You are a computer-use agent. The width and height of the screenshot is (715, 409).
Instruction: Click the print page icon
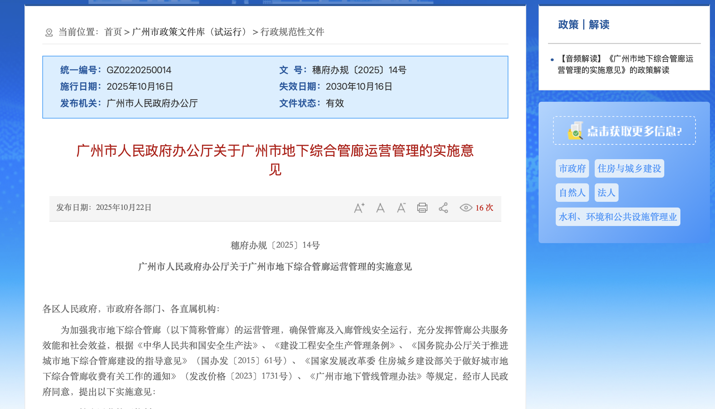[422, 208]
